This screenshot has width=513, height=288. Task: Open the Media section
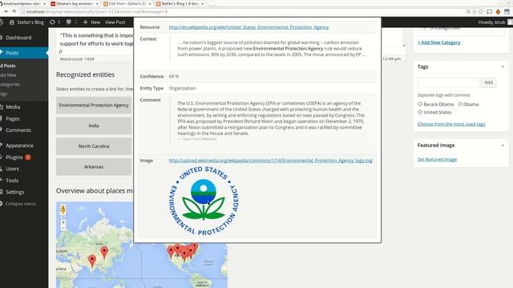[13, 106]
